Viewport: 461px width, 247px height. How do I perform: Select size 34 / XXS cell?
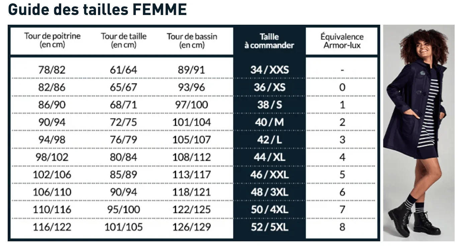click(x=269, y=70)
